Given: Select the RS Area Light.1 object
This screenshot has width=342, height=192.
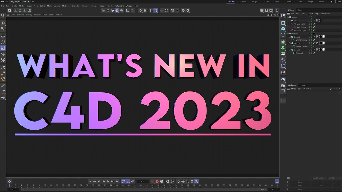Looking at the screenshot, I should [300, 27].
